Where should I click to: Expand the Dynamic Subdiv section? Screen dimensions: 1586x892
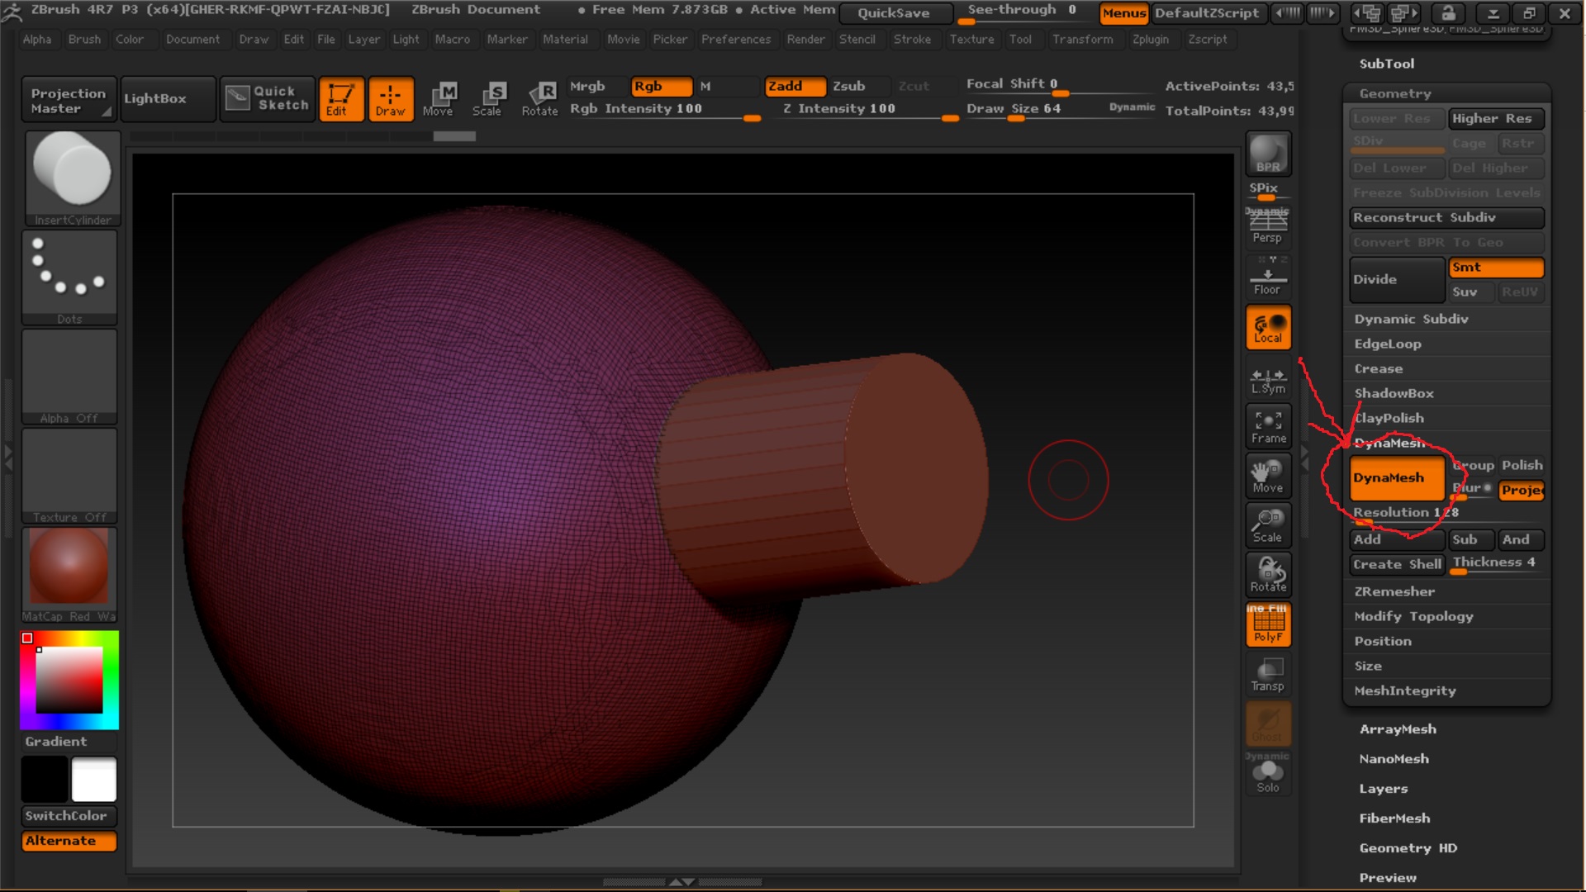1411,319
